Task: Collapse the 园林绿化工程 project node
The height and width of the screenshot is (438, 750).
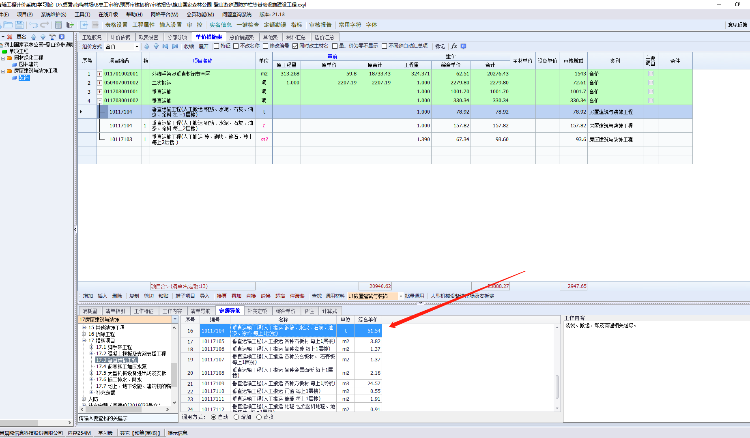Action: (x=3, y=58)
